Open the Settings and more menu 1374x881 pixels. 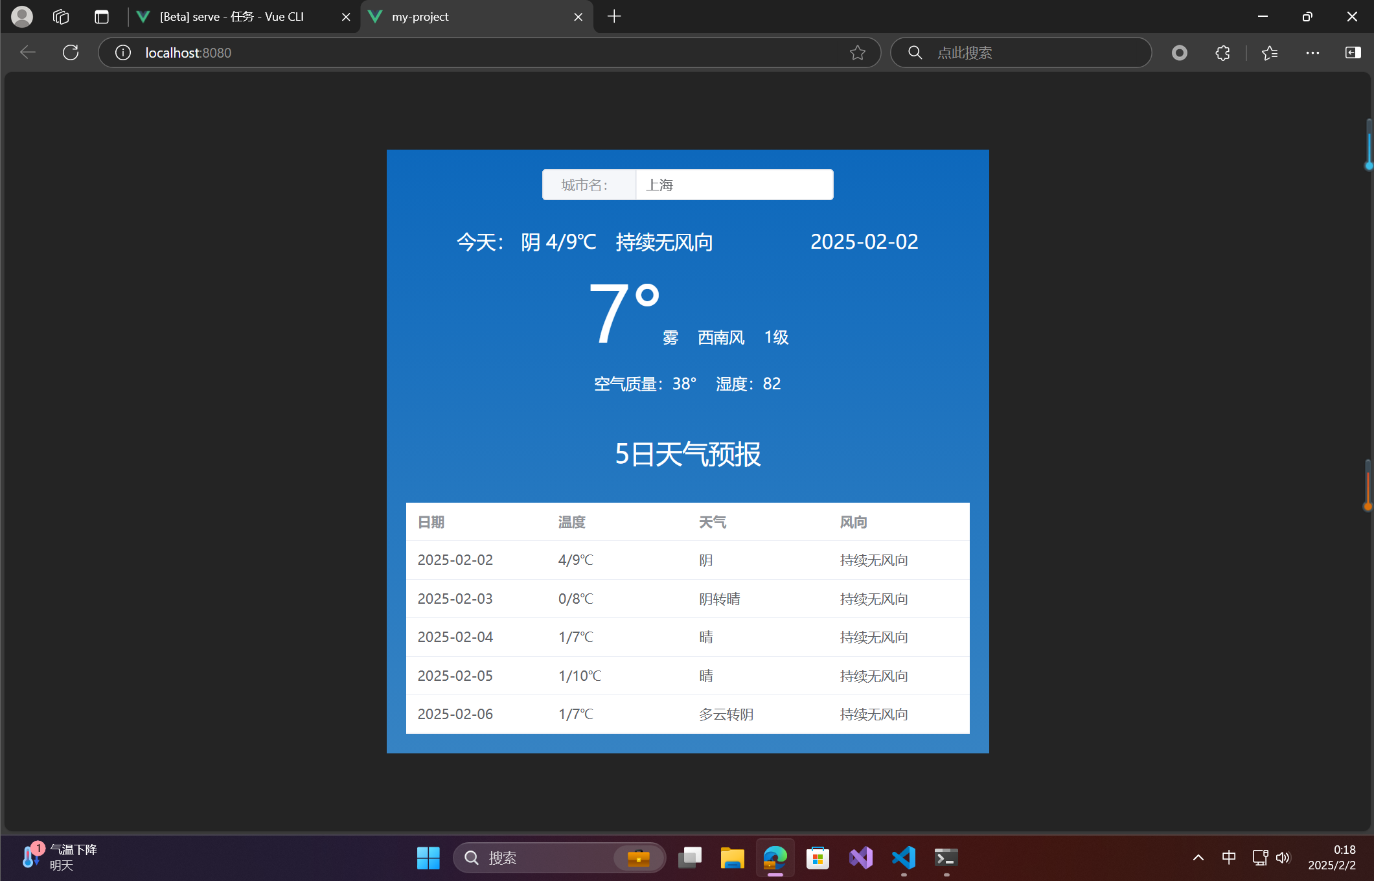pyautogui.click(x=1312, y=52)
